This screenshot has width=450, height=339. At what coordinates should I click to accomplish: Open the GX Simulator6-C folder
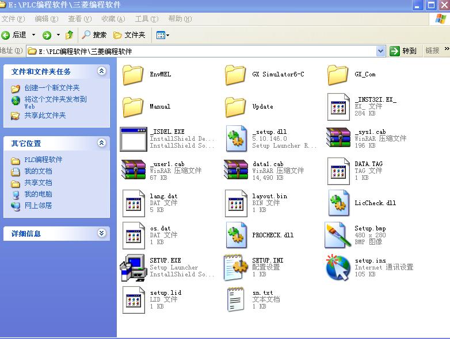coord(236,75)
